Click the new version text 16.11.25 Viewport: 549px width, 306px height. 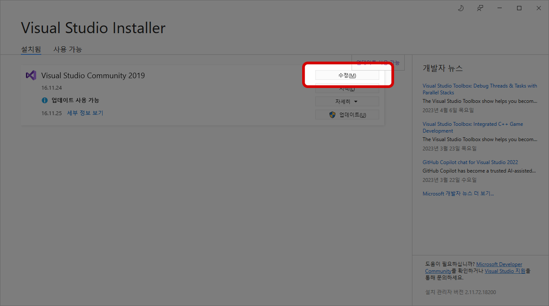[51, 113]
